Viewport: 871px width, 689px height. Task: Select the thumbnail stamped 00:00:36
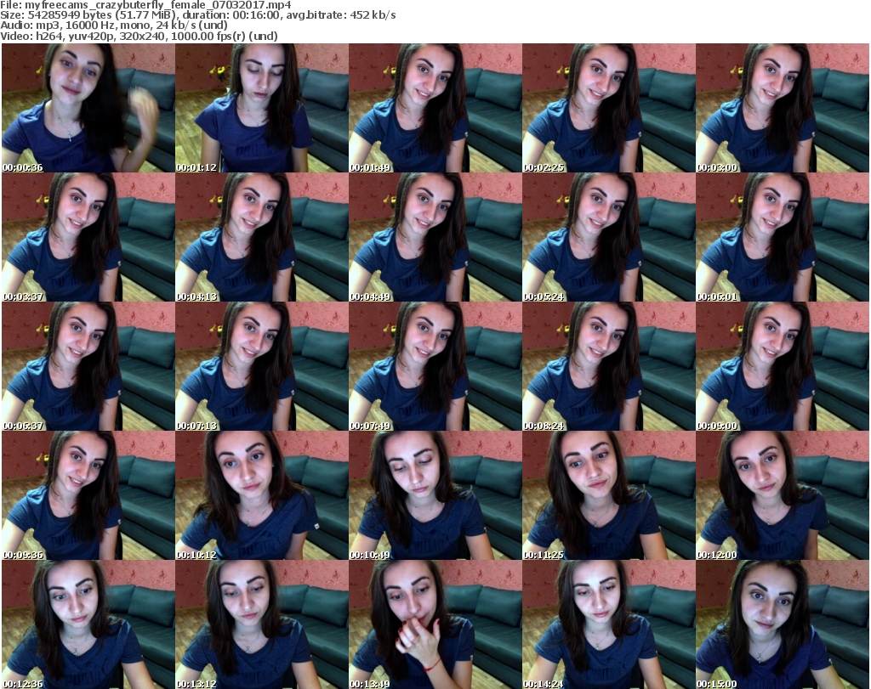(x=88, y=108)
